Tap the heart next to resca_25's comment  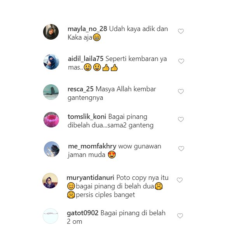(x=181, y=91)
